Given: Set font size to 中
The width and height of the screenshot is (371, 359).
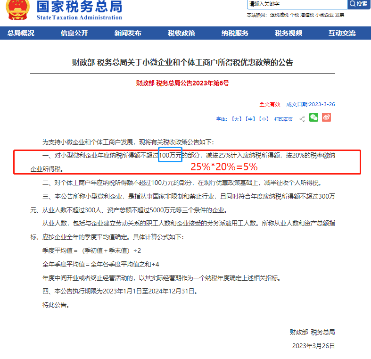Looking at the screenshot, I should point(250,119).
